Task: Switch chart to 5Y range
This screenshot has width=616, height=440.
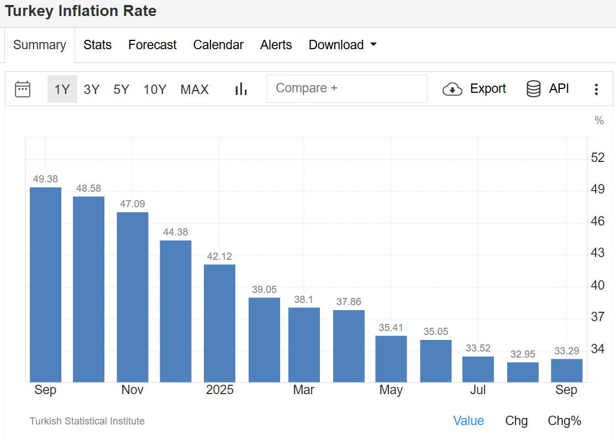Action: coord(121,90)
